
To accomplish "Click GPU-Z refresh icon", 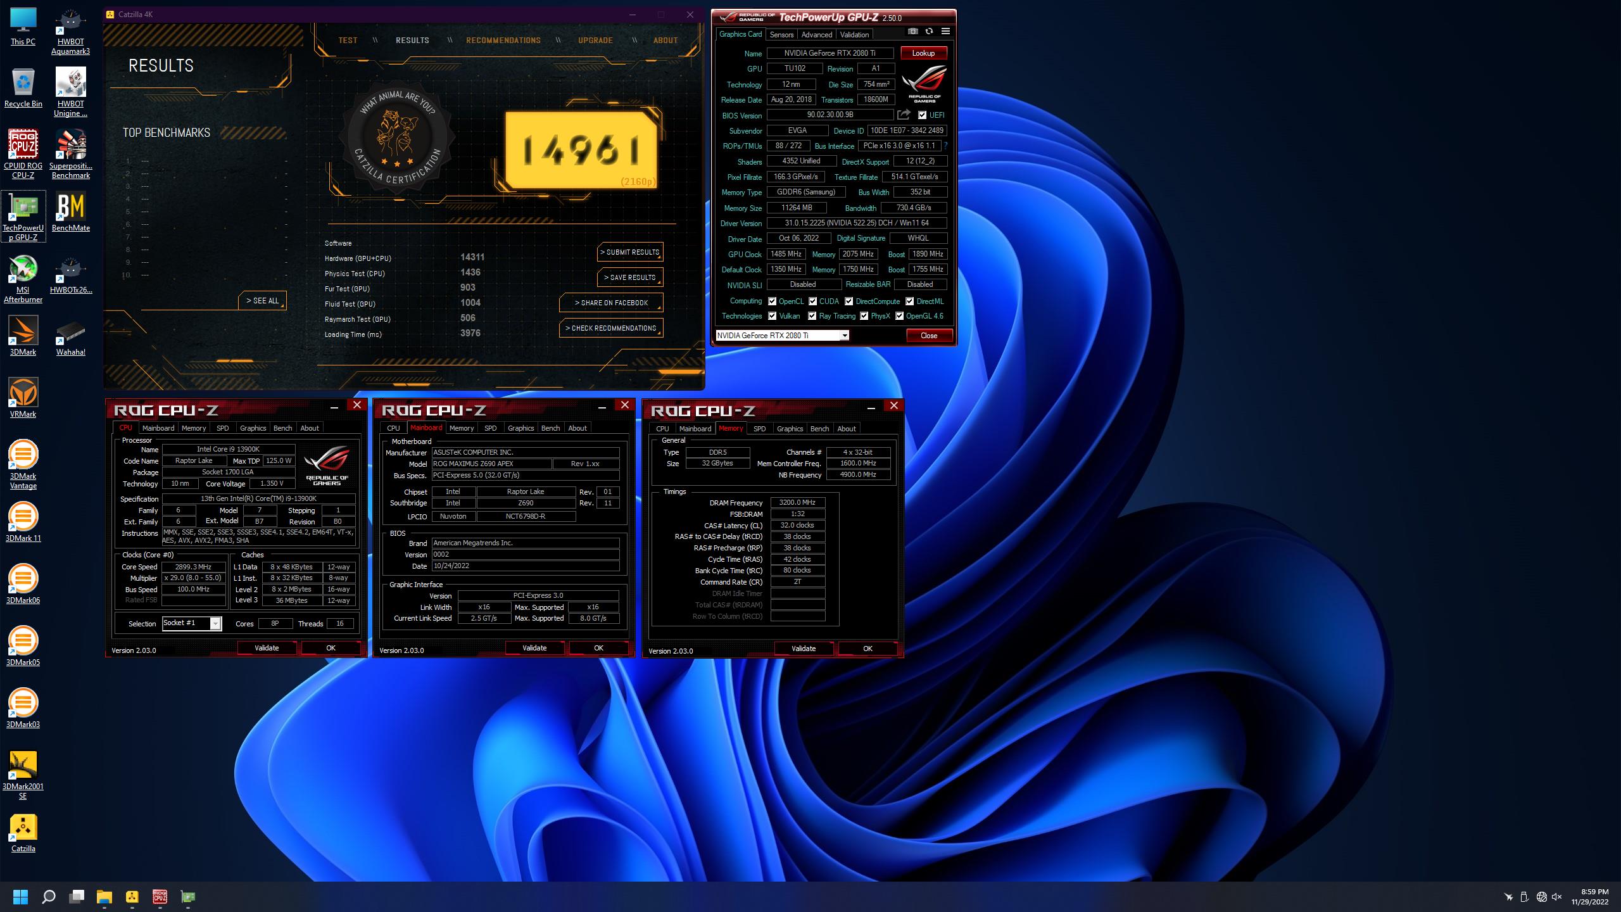I will pos(929,31).
